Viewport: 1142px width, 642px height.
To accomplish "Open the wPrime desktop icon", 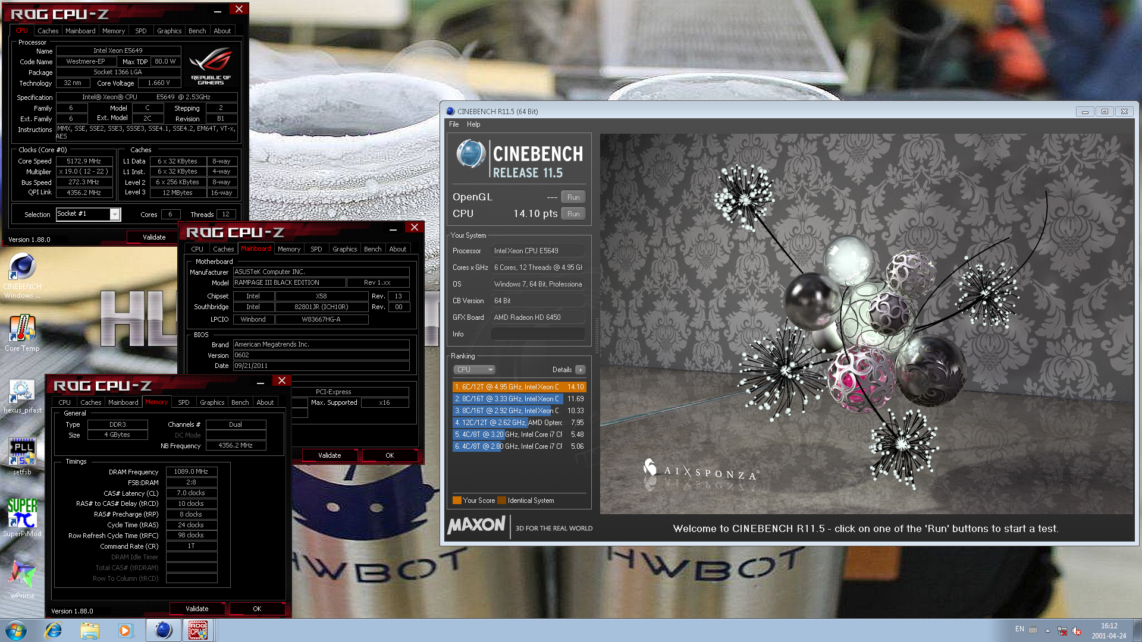I will (x=22, y=580).
